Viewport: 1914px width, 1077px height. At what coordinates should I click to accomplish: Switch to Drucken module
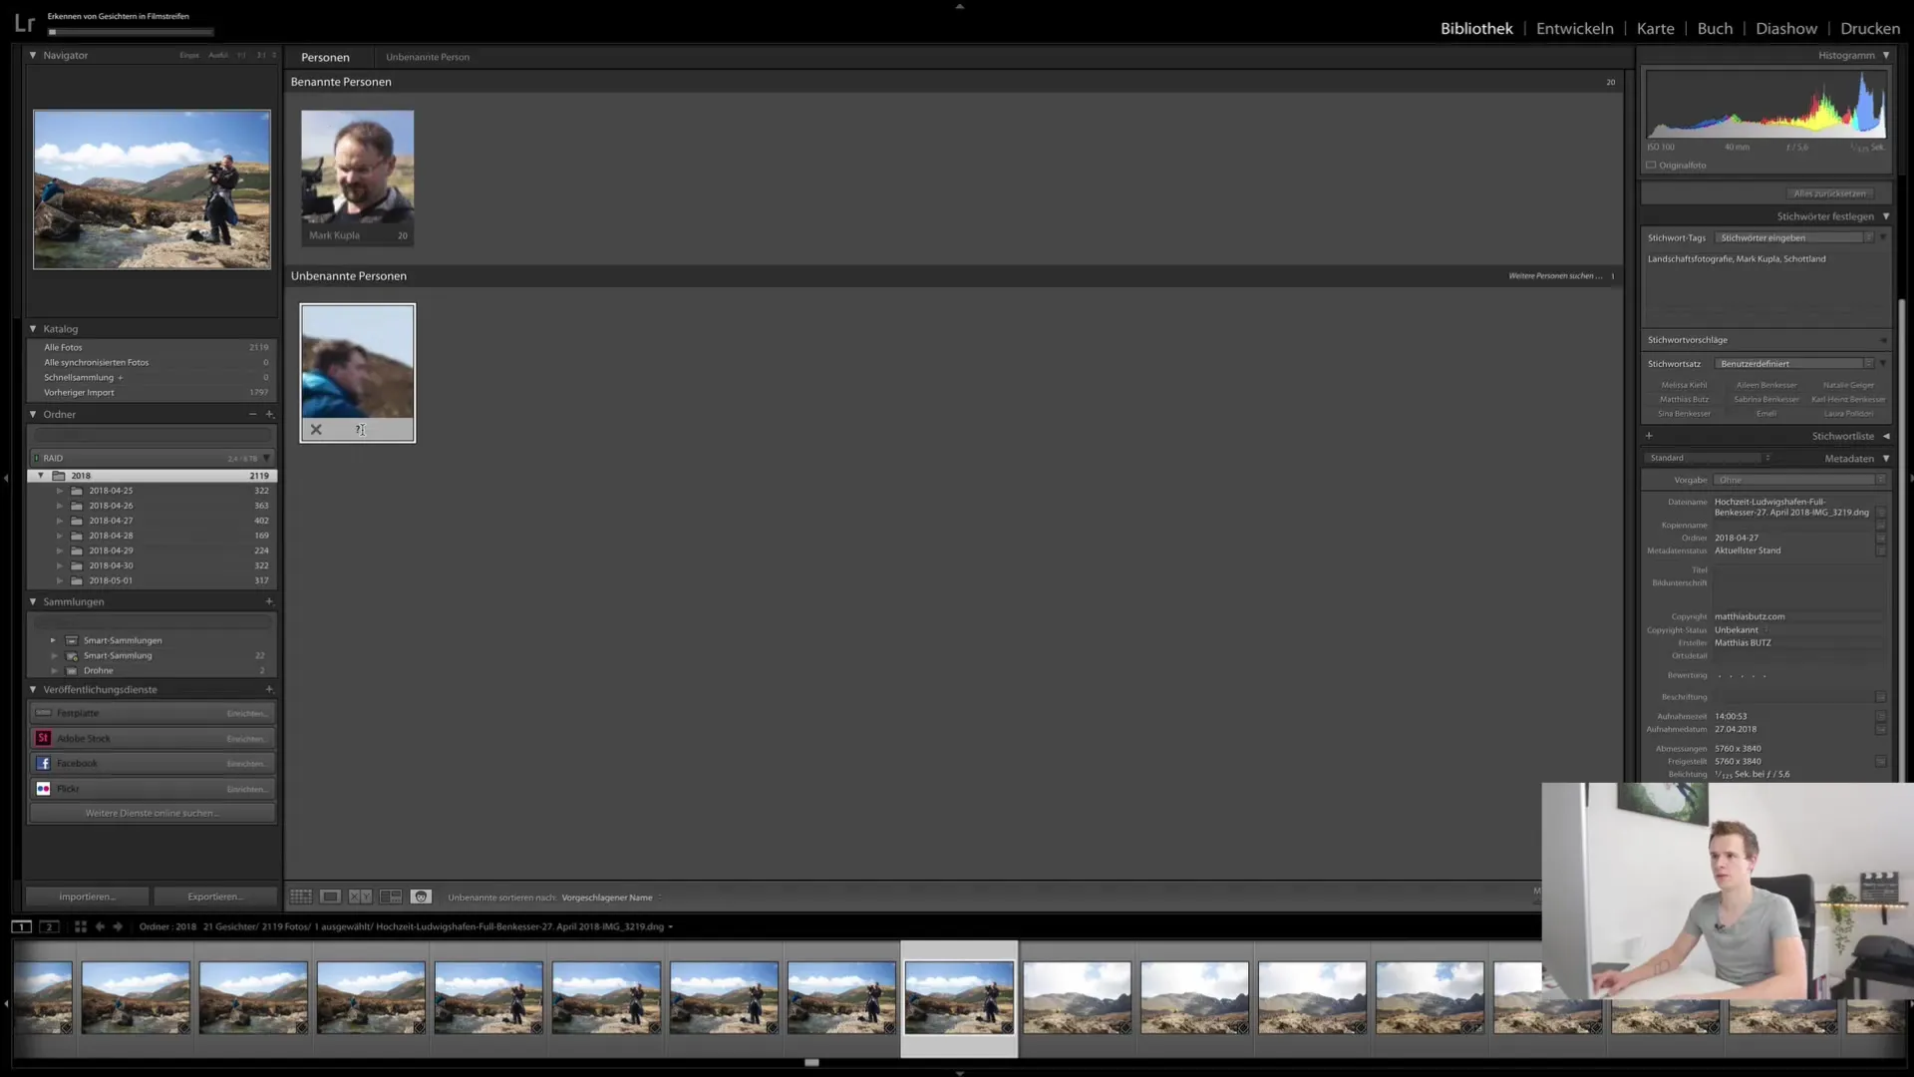1869,28
